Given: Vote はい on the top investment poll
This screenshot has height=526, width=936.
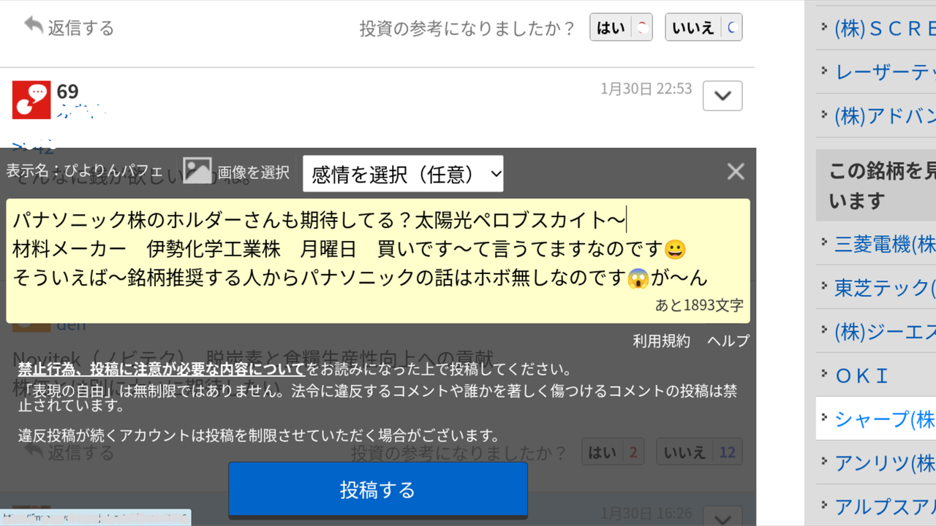Looking at the screenshot, I should point(620,26).
